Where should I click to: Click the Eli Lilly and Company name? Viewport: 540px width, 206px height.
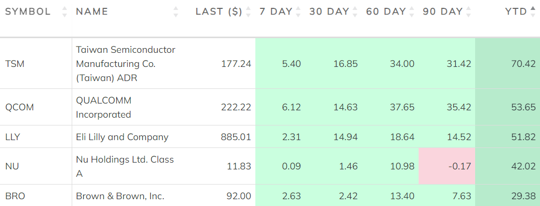(x=122, y=137)
